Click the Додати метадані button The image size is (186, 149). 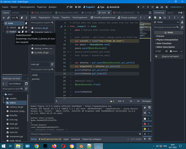pyautogui.click(x=169, y=56)
